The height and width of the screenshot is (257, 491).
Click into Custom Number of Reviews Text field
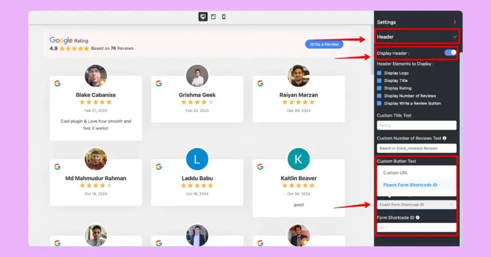pos(417,148)
